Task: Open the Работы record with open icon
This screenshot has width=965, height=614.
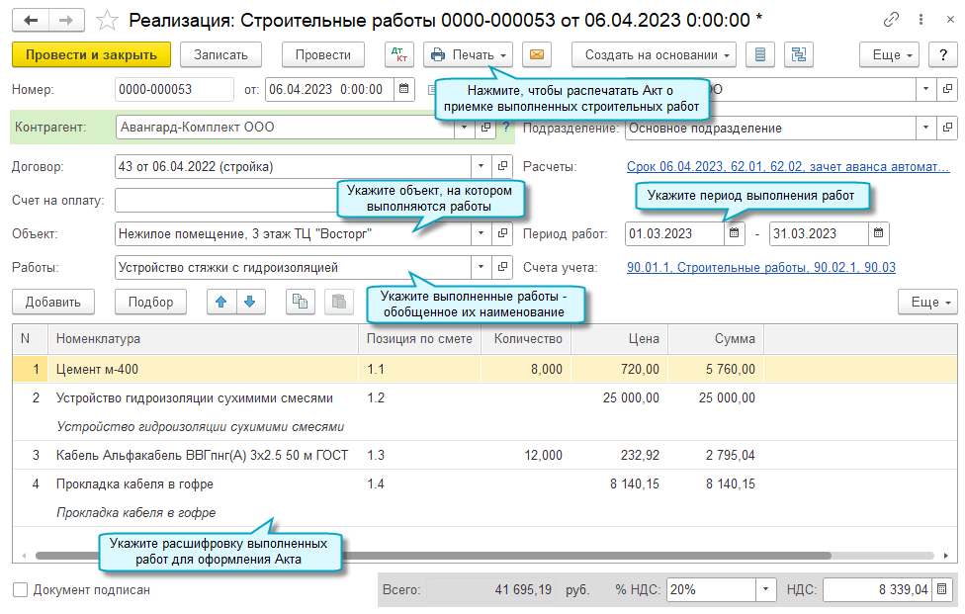Action: pos(503,267)
